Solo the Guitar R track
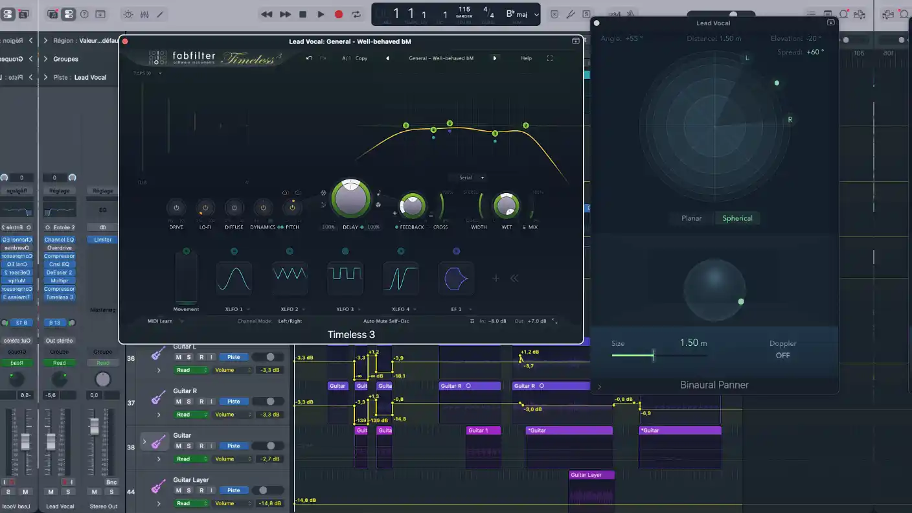Screen dimensions: 912x513 [x=189, y=402]
